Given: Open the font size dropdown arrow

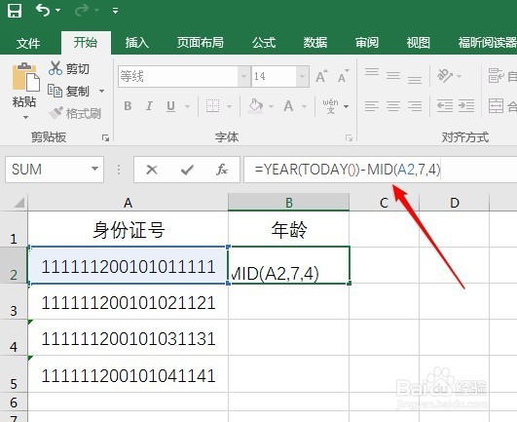Looking at the screenshot, I should pos(302,77).
